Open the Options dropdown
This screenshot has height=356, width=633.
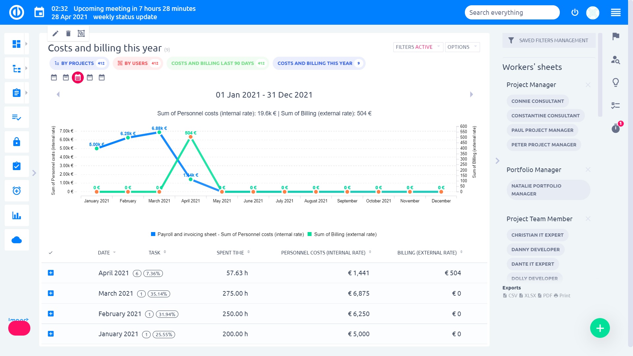[x=462, y=47]
